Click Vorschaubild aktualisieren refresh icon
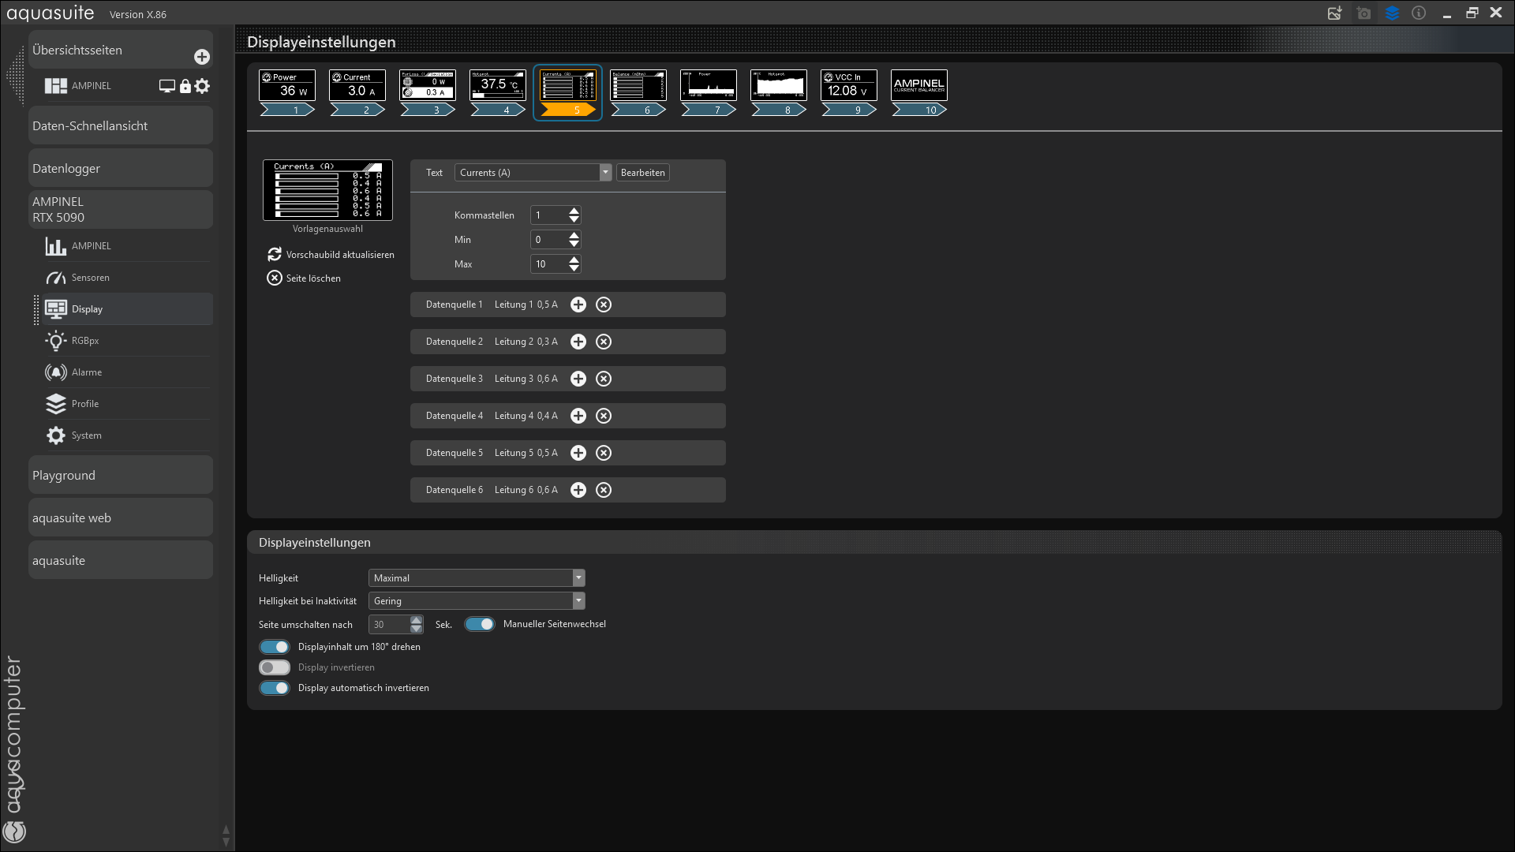The image size is (1515, 852). coord(275,254)
